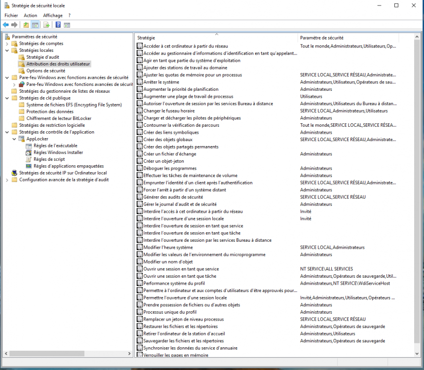Click the Export list toolbar icon
Screen dimensions: 424x370
(46, 25)
